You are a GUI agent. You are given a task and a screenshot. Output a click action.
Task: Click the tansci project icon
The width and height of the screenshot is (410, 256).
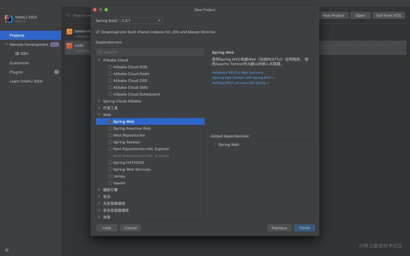point(69,31)
